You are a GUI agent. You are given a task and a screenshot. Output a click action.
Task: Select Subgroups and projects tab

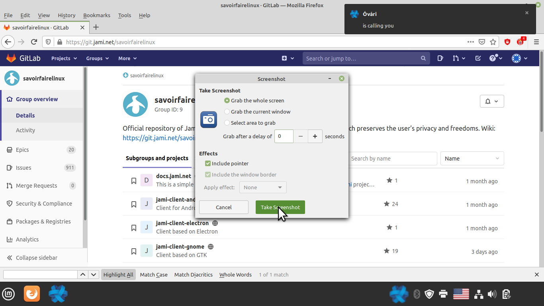pos(157,158)
